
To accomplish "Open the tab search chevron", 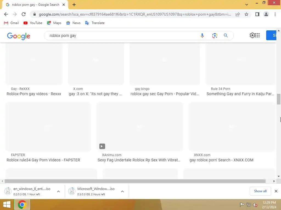I will tap(247, 5).
